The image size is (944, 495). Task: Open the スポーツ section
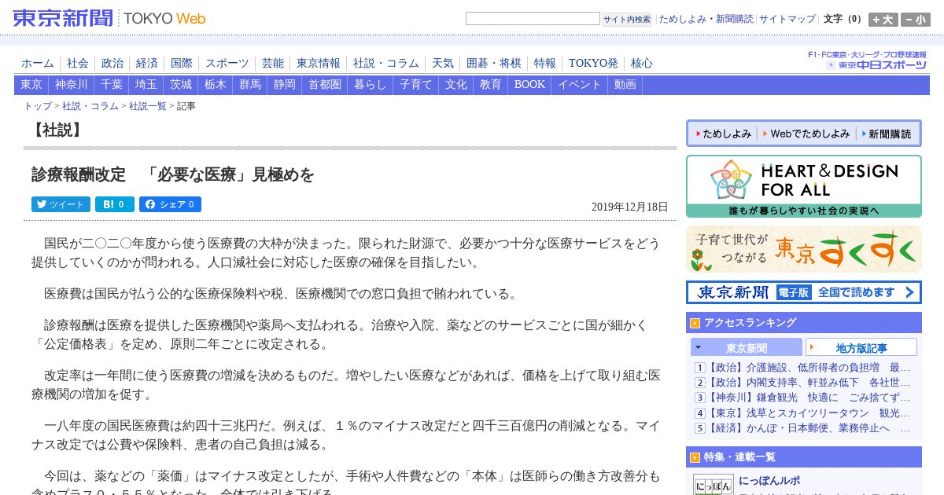(x=227, y=64)
